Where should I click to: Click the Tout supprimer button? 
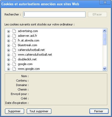click(x=39, y=111)
